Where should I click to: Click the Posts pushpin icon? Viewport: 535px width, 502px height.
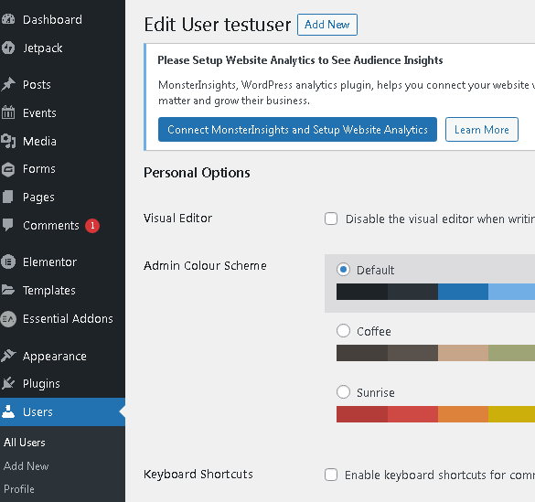(8, 84)
